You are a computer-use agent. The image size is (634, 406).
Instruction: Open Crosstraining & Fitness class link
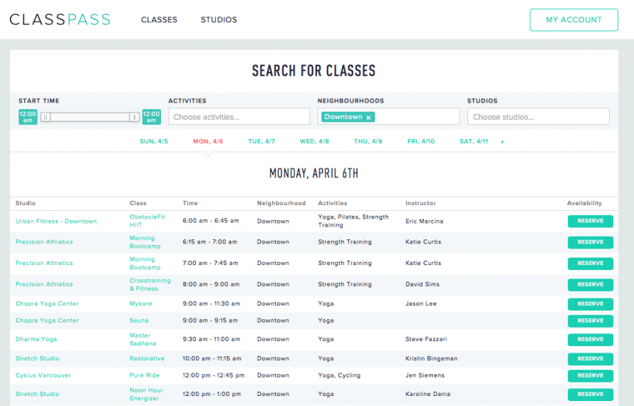(150, 285)
